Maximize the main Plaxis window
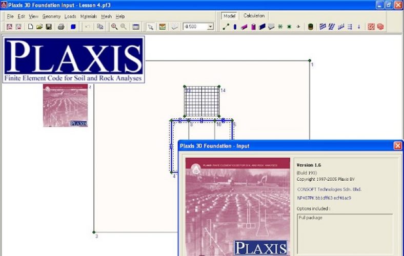Image resolution: width=404 pixels, height=256 pixels. 389,5
